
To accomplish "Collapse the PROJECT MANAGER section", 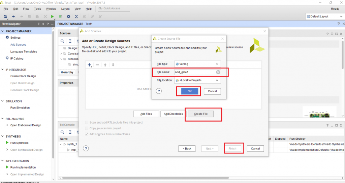I will (2, 31).
